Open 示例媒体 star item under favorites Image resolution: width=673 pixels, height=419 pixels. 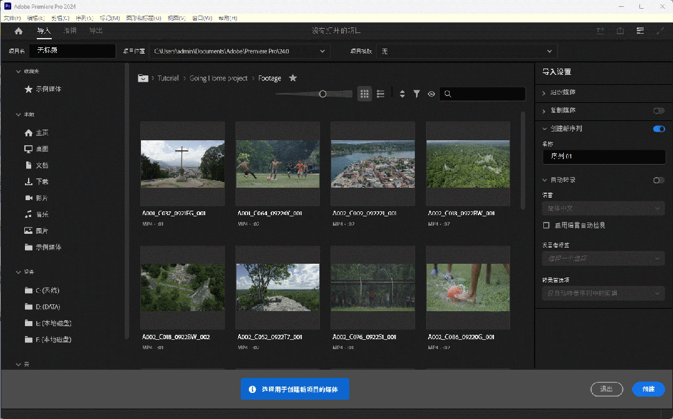coord(43,89)
